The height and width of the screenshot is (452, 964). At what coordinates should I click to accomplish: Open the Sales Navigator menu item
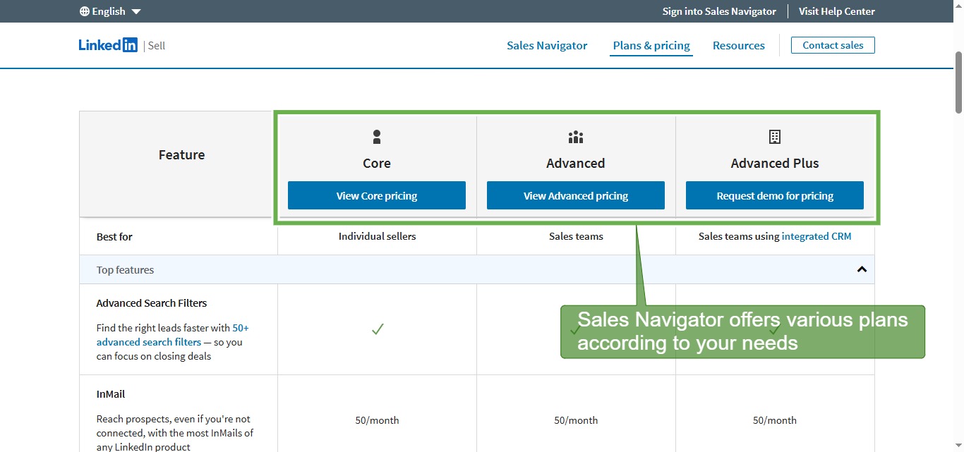coord(547,45)
